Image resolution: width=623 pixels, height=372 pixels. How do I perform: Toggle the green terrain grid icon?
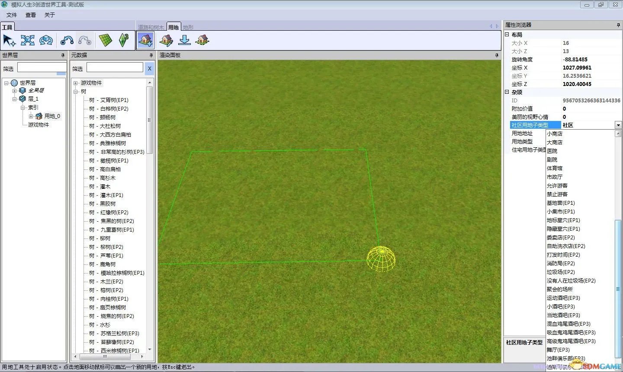[x=106, y=41]
